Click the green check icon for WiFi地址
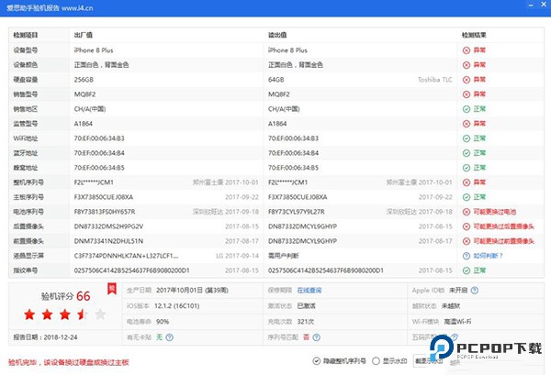The image size is (551, 375). point(467,138)
